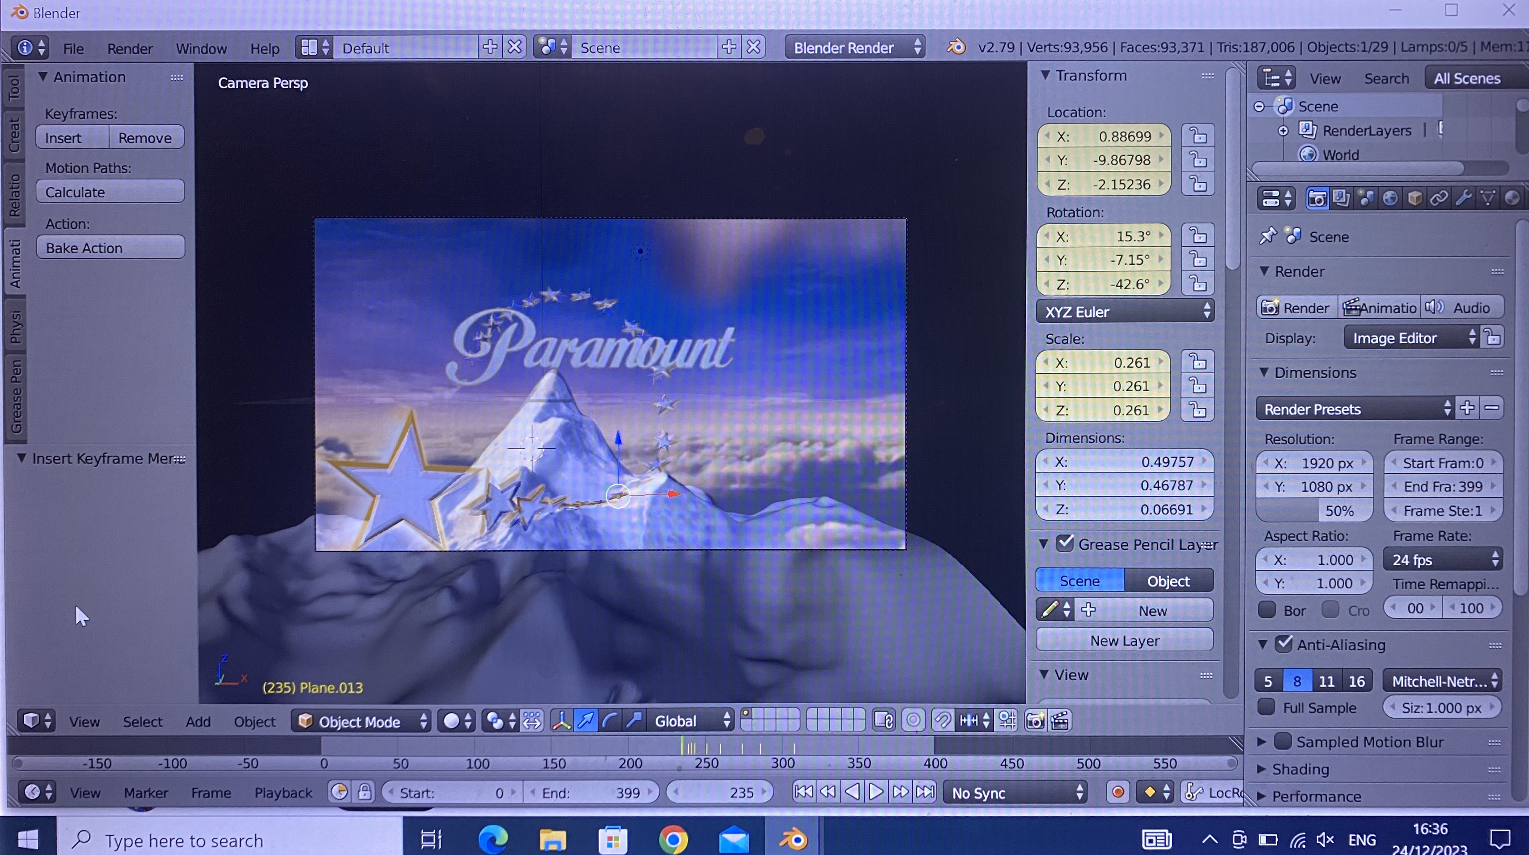Click OpenGL render animation clapper icon
The height and width of the screenshot is (855, 1529).
[1060, 721]
